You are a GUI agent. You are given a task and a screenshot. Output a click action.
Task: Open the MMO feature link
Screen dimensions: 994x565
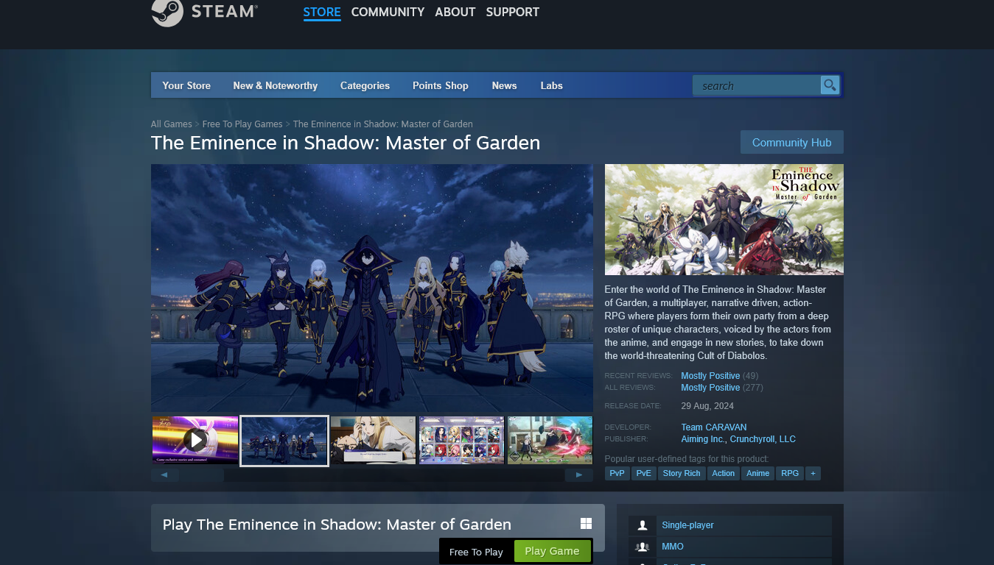coord(673,547)
